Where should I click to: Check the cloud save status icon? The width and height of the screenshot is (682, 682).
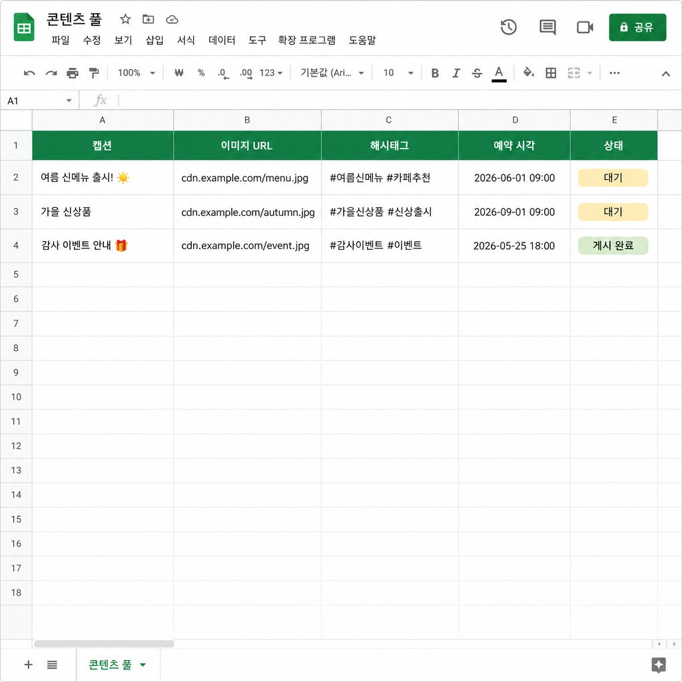pyautogui.click(x=172, y=19)
